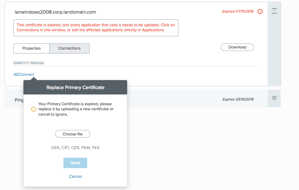Click the Replace Primary Certificate header

(x=75, y=87)
